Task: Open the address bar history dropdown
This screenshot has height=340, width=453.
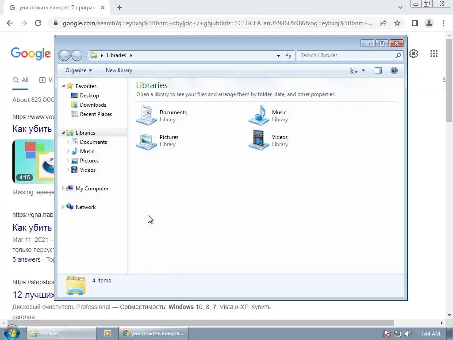Action: 278,55
